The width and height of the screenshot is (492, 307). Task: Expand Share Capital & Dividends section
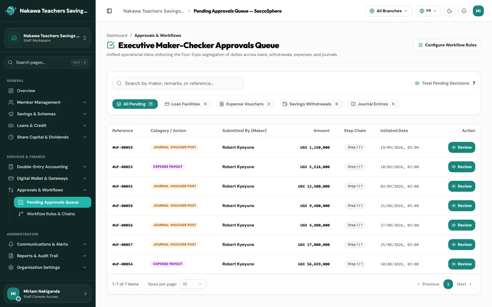[48, 137]
